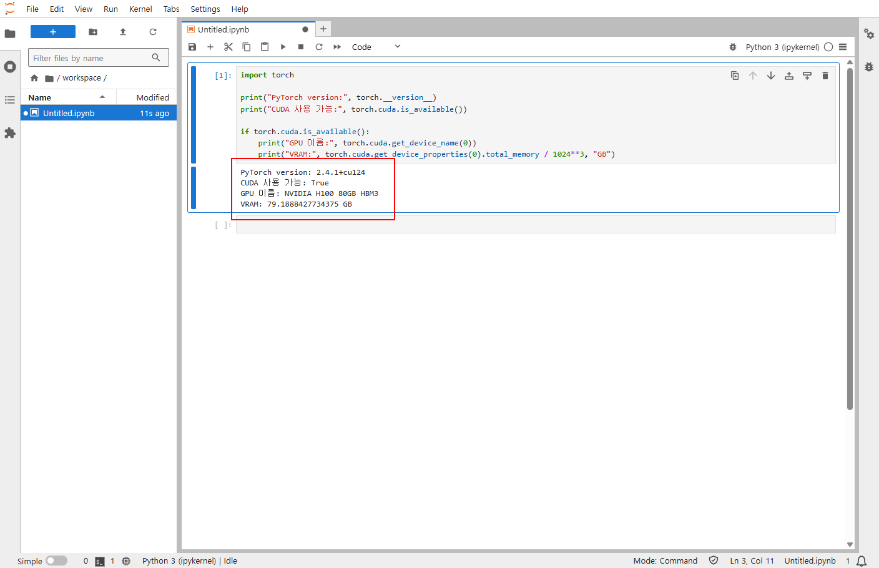
Task: Sort files by Modified column header
Action: click(x=147, y=97)
